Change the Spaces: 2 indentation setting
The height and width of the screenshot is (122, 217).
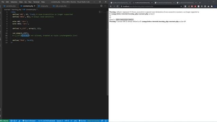click(60, 121)
